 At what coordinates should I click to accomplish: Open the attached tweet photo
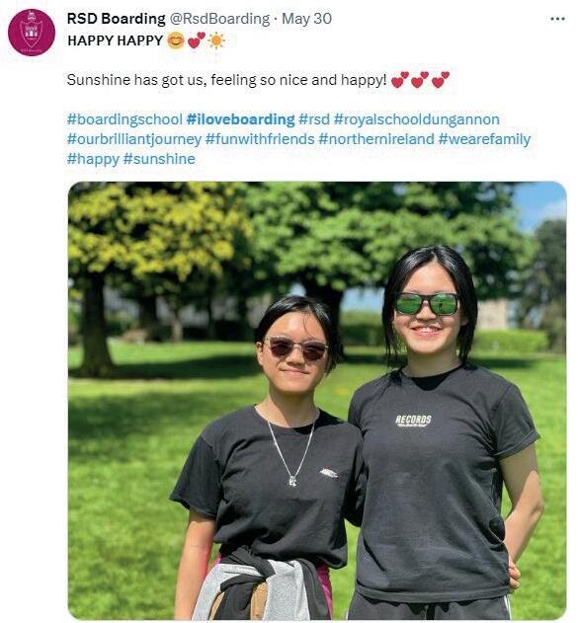(x=317, y=401)
